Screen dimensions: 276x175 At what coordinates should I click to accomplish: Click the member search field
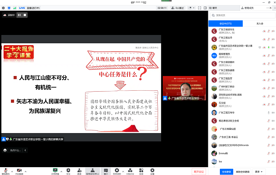coord(243,15)
